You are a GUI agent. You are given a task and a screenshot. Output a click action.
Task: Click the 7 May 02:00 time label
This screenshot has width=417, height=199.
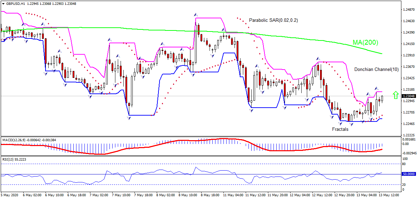point(99,195)
